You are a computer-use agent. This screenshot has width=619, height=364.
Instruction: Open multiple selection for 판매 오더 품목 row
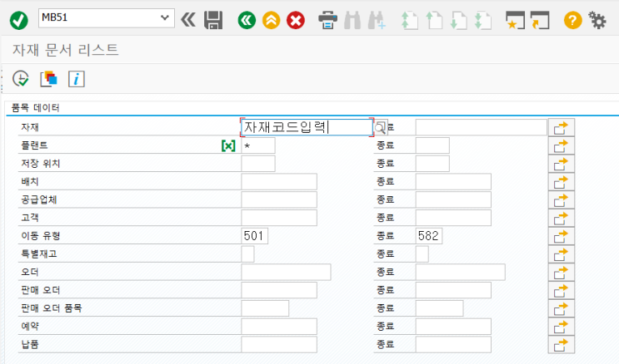(561, 309)
